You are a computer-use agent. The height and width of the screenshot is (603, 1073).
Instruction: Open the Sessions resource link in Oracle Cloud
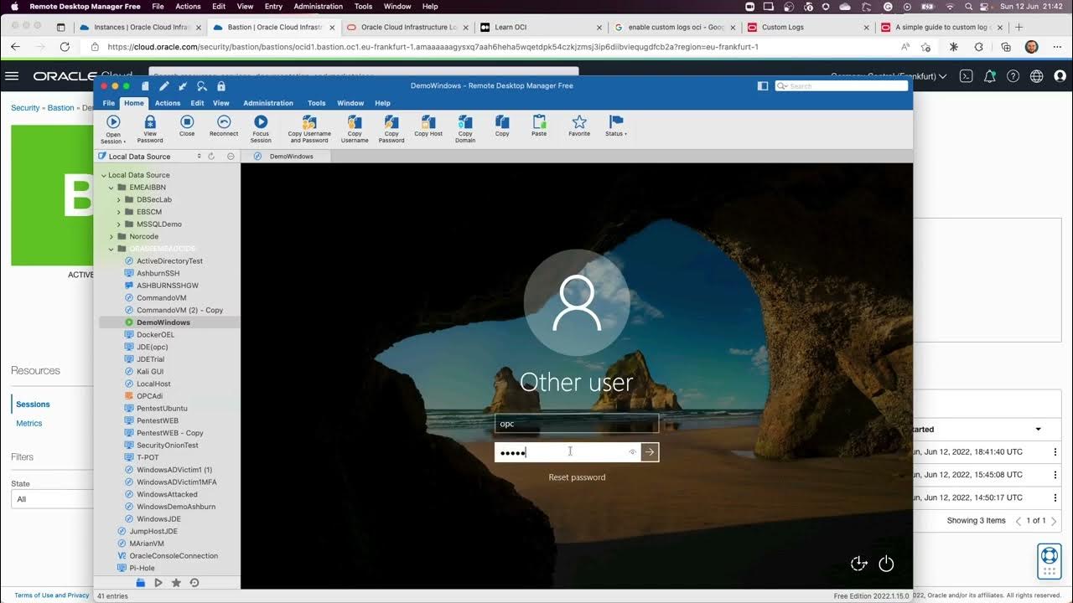pos(34,404)
